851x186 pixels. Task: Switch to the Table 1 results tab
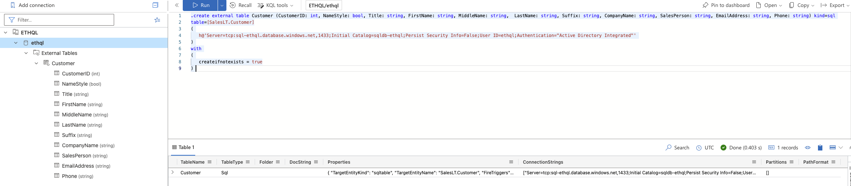click(183, 147)
